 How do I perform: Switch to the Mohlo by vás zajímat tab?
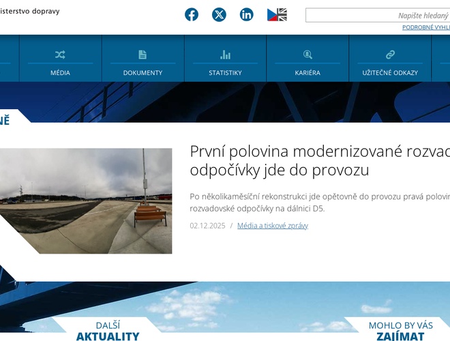(400, 331)
